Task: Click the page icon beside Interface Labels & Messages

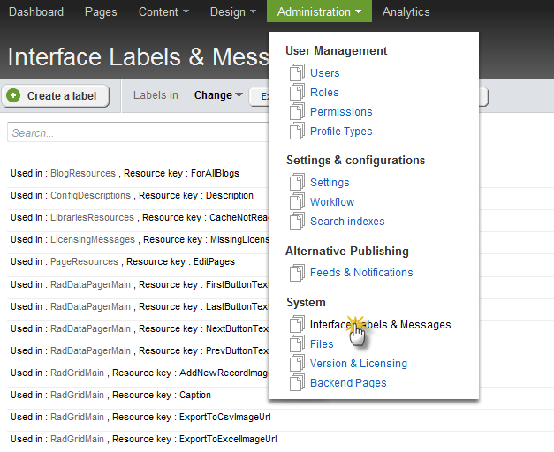Action: click(297, 324)
